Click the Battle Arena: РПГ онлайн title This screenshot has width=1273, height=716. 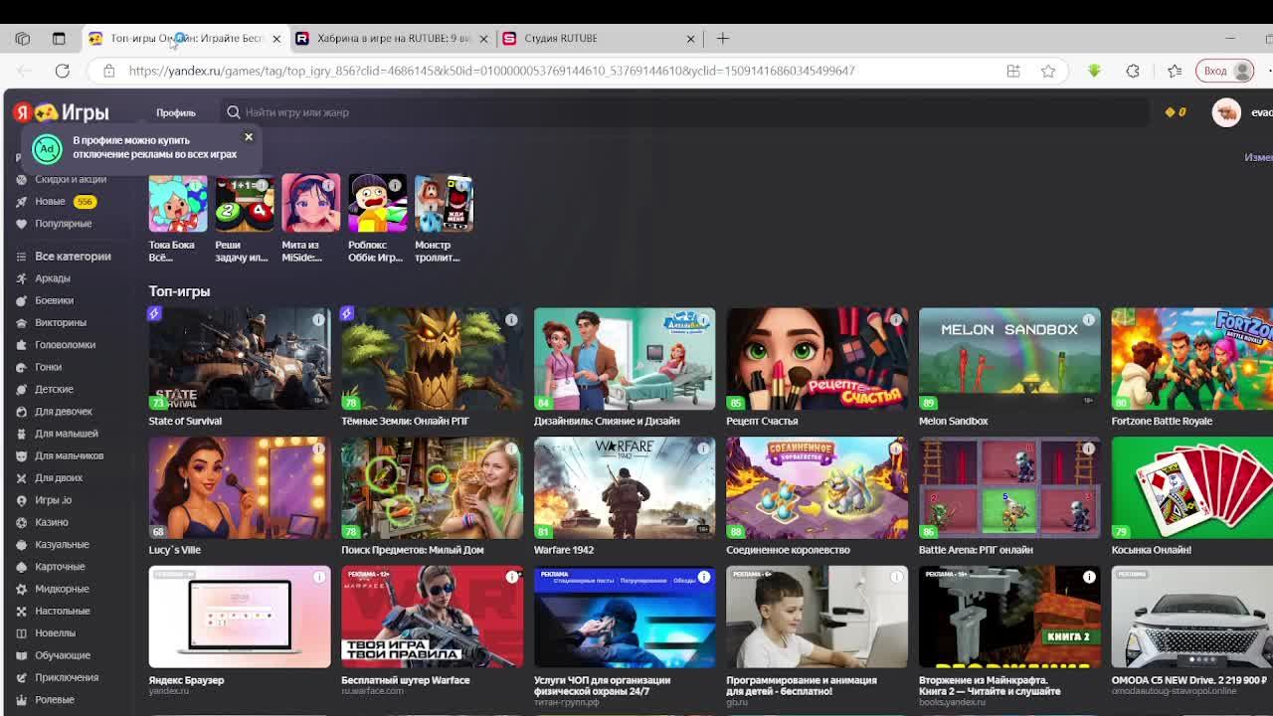(x=976, y=550)
